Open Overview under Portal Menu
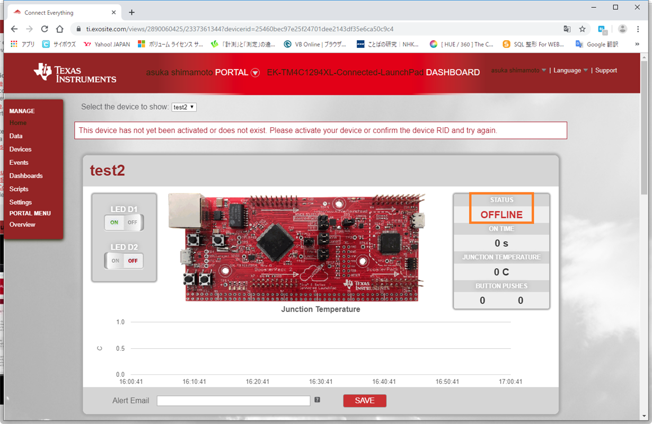652x424 pixels. pyautogui.click(x=22, y=225)
